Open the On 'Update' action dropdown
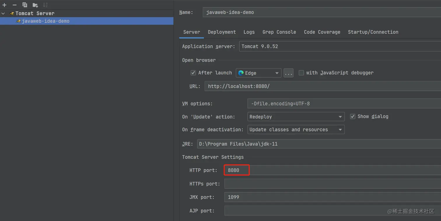The image size is (441, 221). [x=296, y=117]
